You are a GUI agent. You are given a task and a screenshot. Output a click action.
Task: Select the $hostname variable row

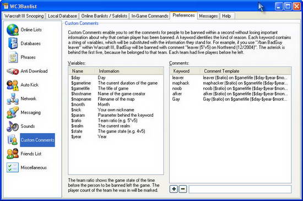tap(116, 94)
